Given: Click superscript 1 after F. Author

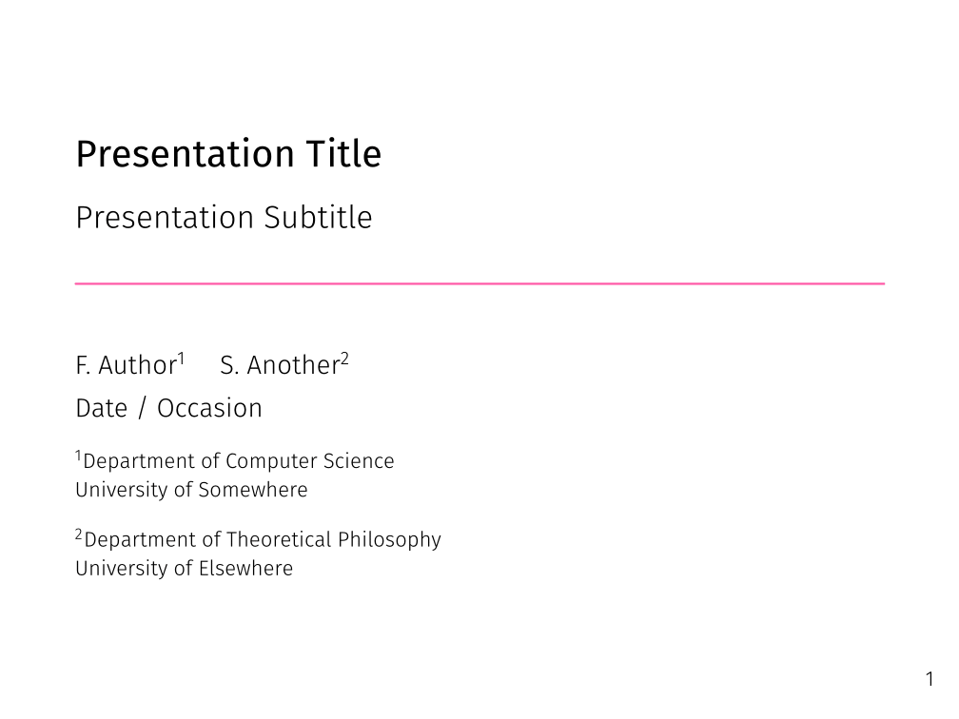Looking at the screenshot, I should click(181, 359).
